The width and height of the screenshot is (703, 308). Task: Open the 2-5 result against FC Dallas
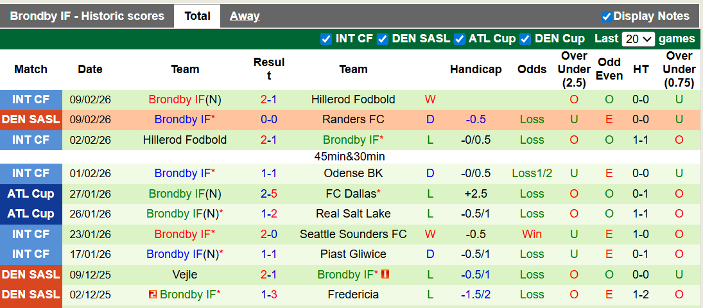pyautogui.click(x=268, y=194)
